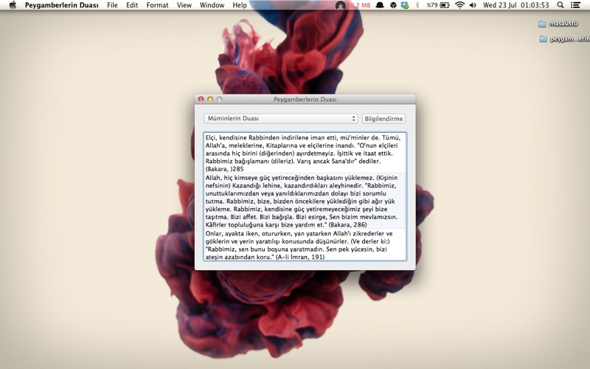Expand the Müminlerin Duası dropdown
590x369 pixels.
[x=281, y=118]
